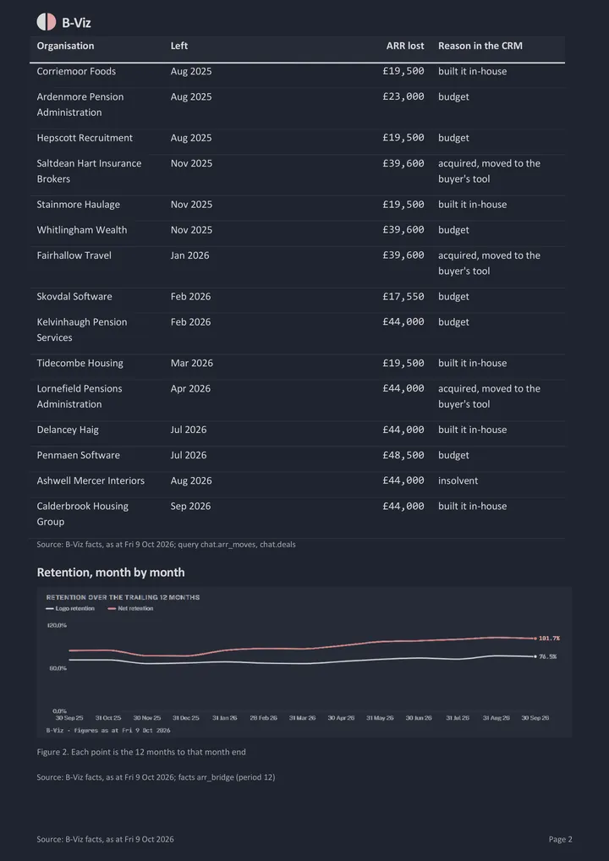609x861 pixels.
Task: Click the Mar 2026 left date
Action: pos(192,363)
